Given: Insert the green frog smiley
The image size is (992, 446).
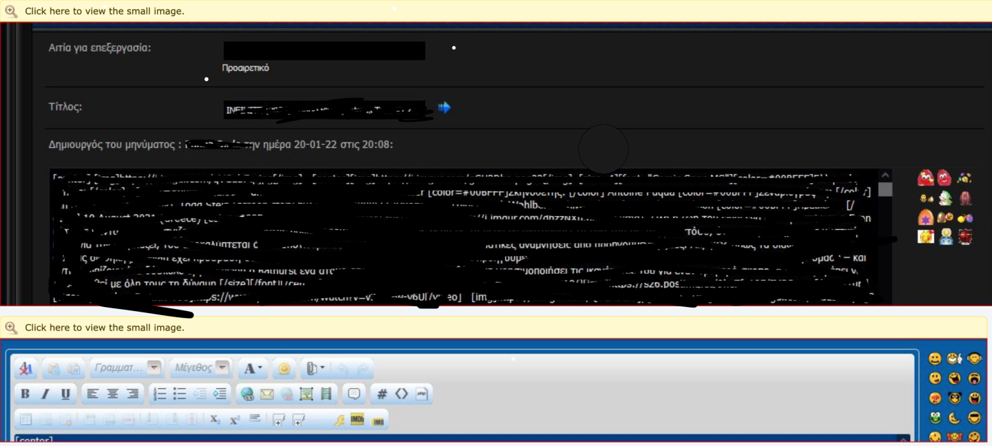Looking at the screenshot, I should (x=935, y=418).
